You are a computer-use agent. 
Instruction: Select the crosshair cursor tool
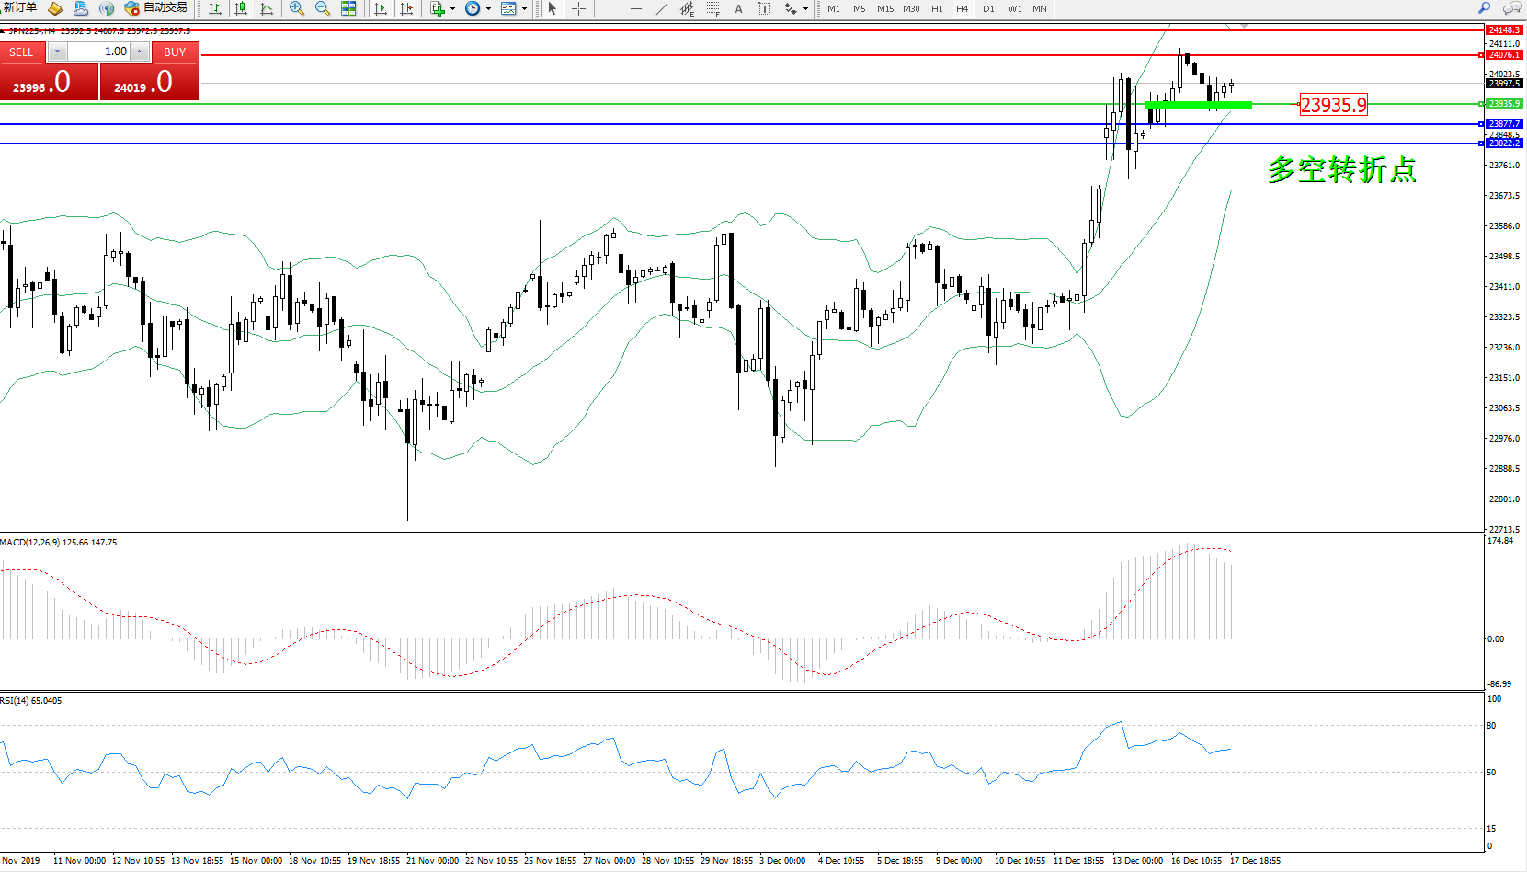[x=578, y=8]
